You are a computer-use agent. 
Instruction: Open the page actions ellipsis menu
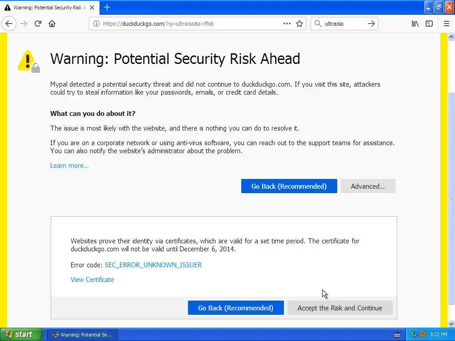(x=287, y=24)
